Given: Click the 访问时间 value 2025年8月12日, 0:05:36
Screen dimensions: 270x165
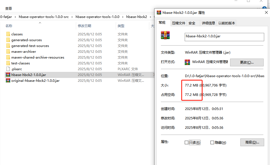Looking at the screenshot, I should 204,128.
